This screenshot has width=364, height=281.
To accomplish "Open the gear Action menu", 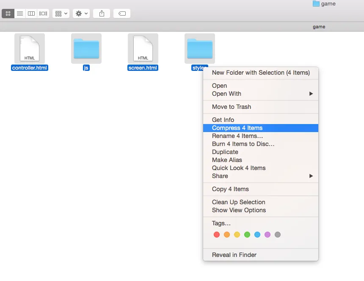I will [81, 14].
